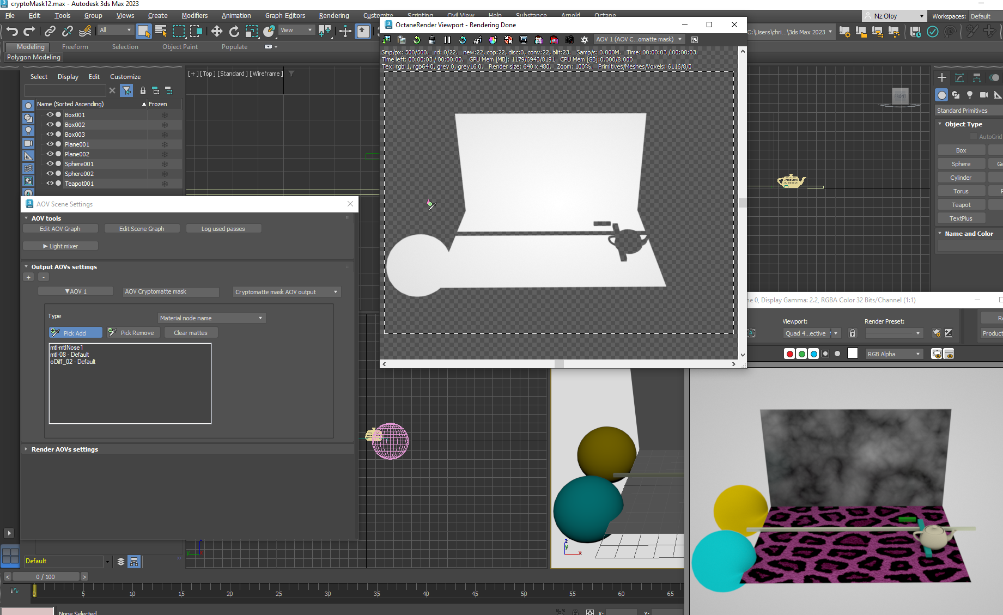The height and width of the screenshot is (615, 1003).
Task: Open the Modify tab in Command Panel
Action: pyautogui.click(x=959, y=78)
